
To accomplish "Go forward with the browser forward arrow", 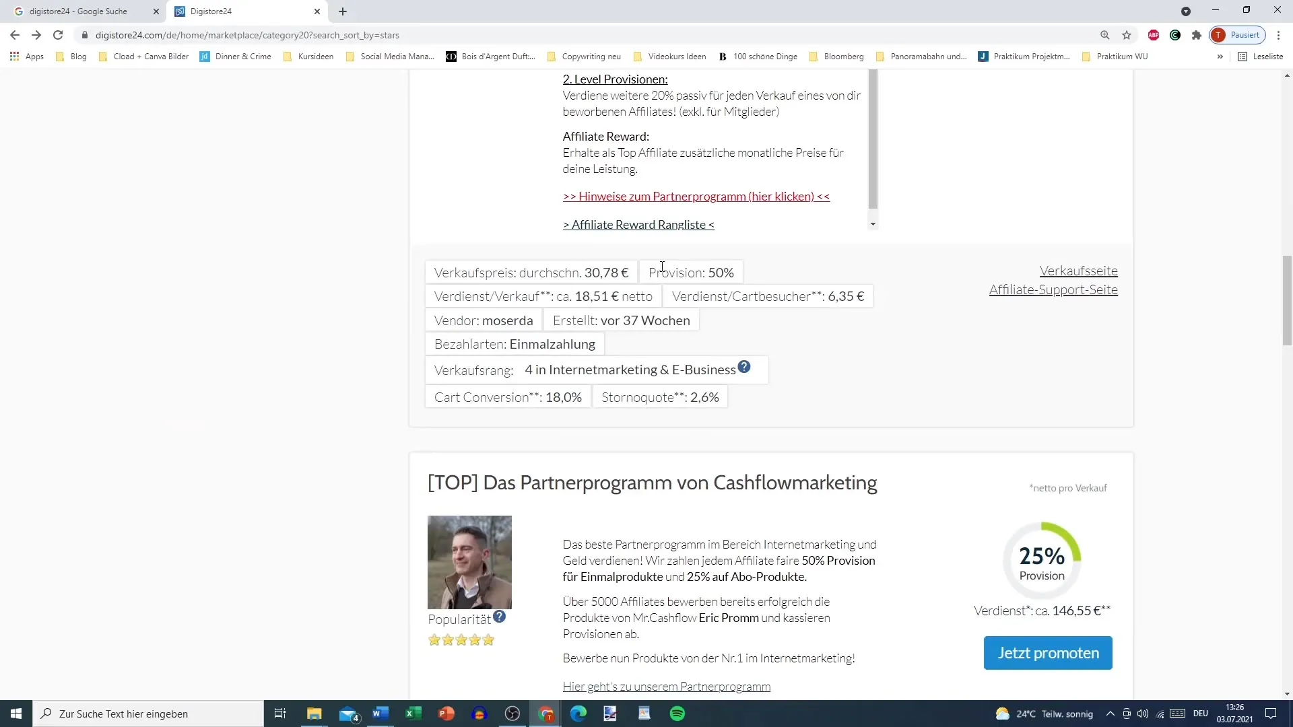I will tap(36, 35).
